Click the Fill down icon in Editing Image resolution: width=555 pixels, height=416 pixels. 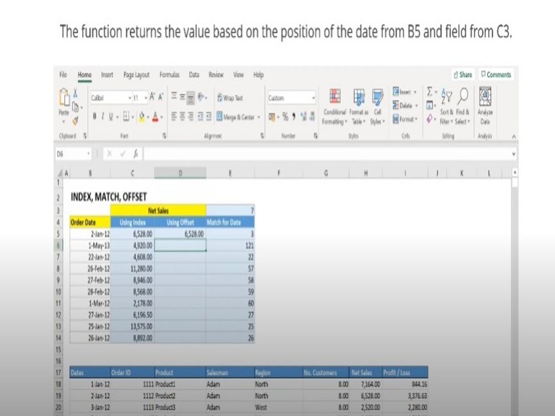click(x=430, y=105)
